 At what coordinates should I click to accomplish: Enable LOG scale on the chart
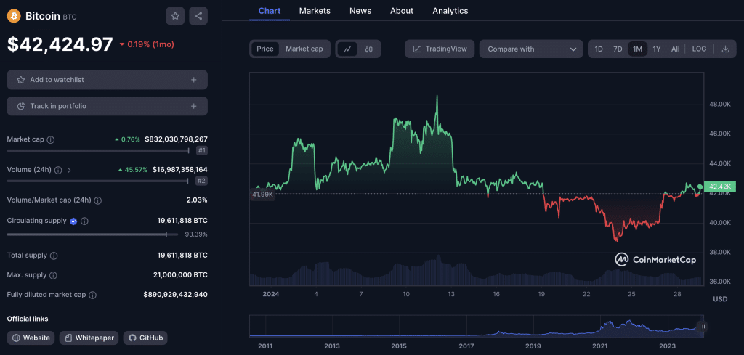point(699,49)
